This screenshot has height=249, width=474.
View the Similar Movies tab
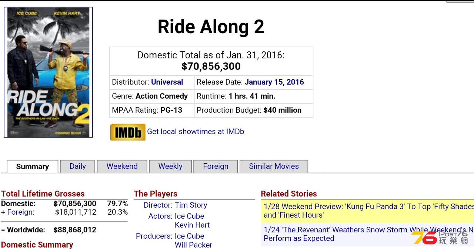pos(274,166)
